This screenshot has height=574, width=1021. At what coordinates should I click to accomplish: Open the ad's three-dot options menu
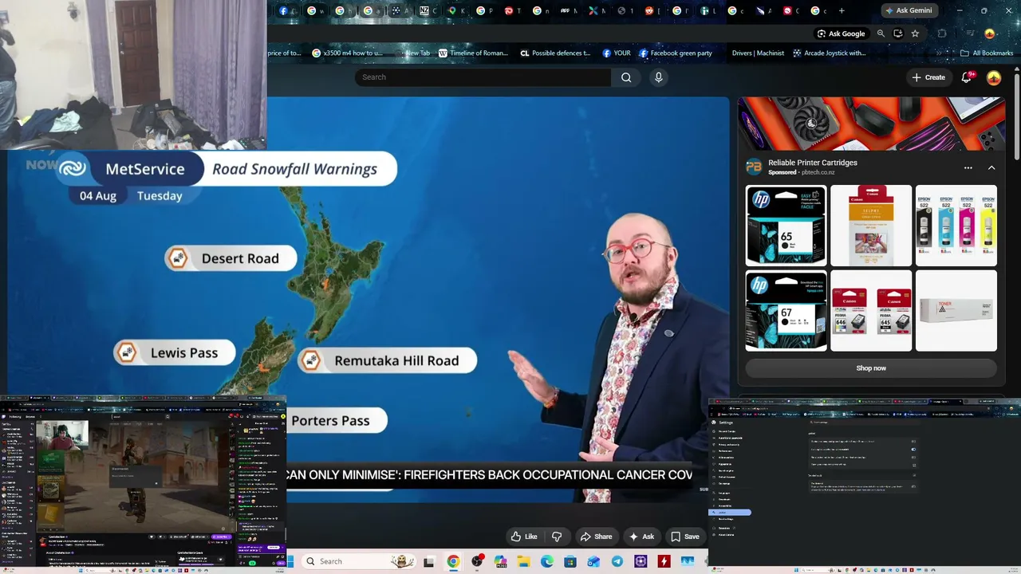pyautogui.click(x=968, y=168)
